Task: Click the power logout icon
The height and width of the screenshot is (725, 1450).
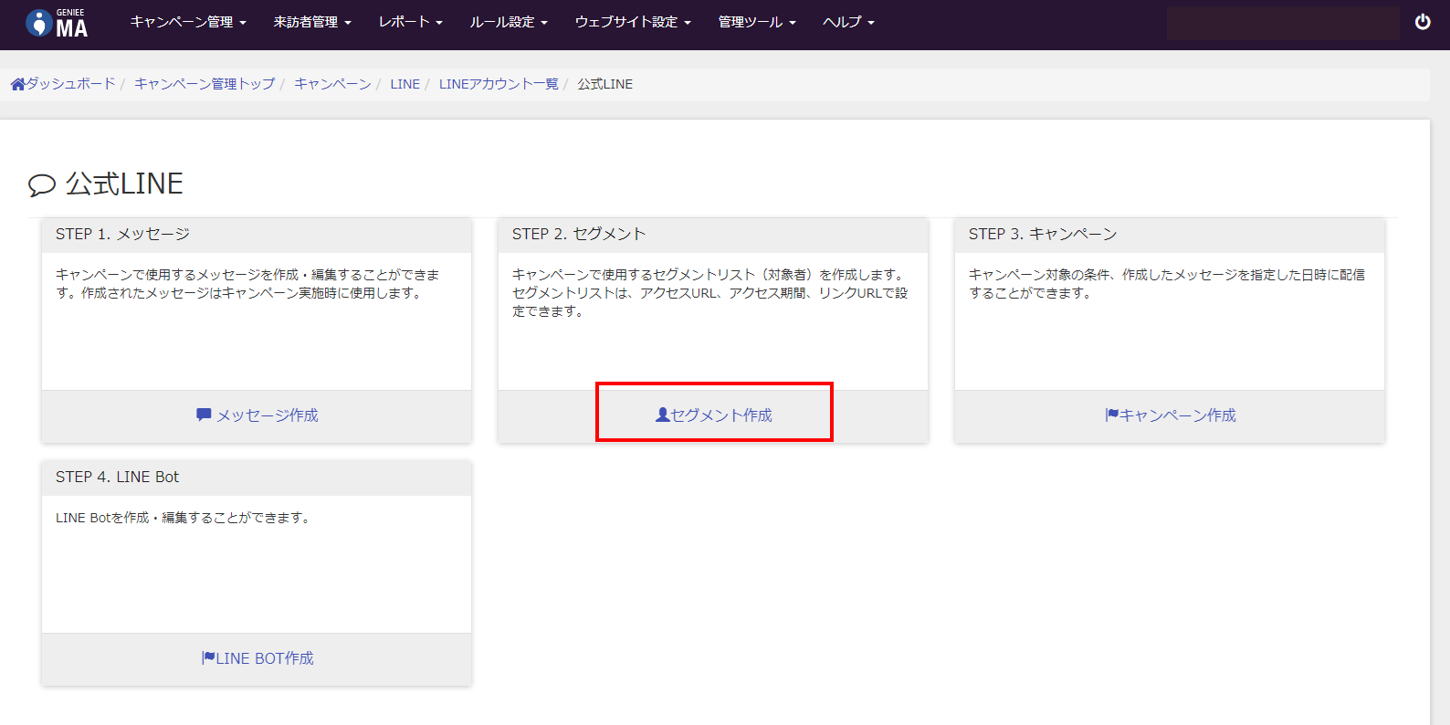Action: pos(1423,22)
